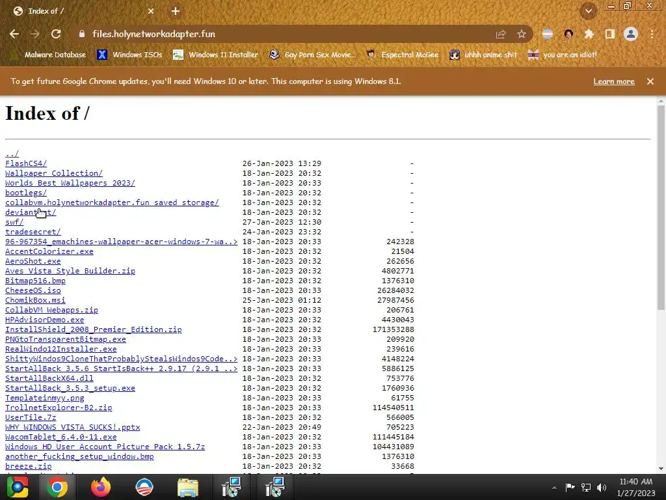This screenshot has height=500, width=666.
Task: Open the Extensions puzzle piece menu
Action: click(x=589, y=34)
